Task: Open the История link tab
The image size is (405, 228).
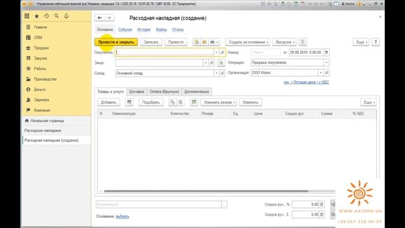Action: pyautogui.click(x=144, y=30)
